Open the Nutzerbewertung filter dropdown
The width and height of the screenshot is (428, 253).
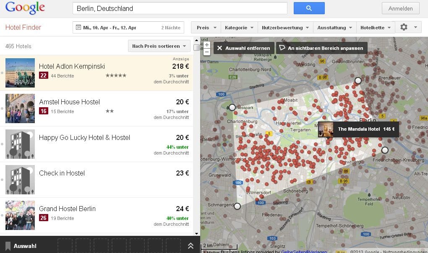[x=285, y=28]
